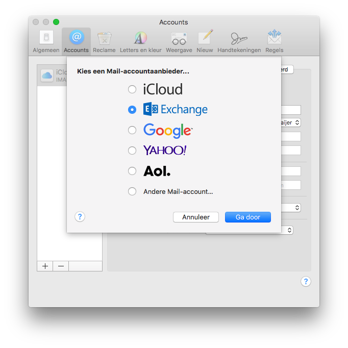Click the green zoom window button

point(56,22)
